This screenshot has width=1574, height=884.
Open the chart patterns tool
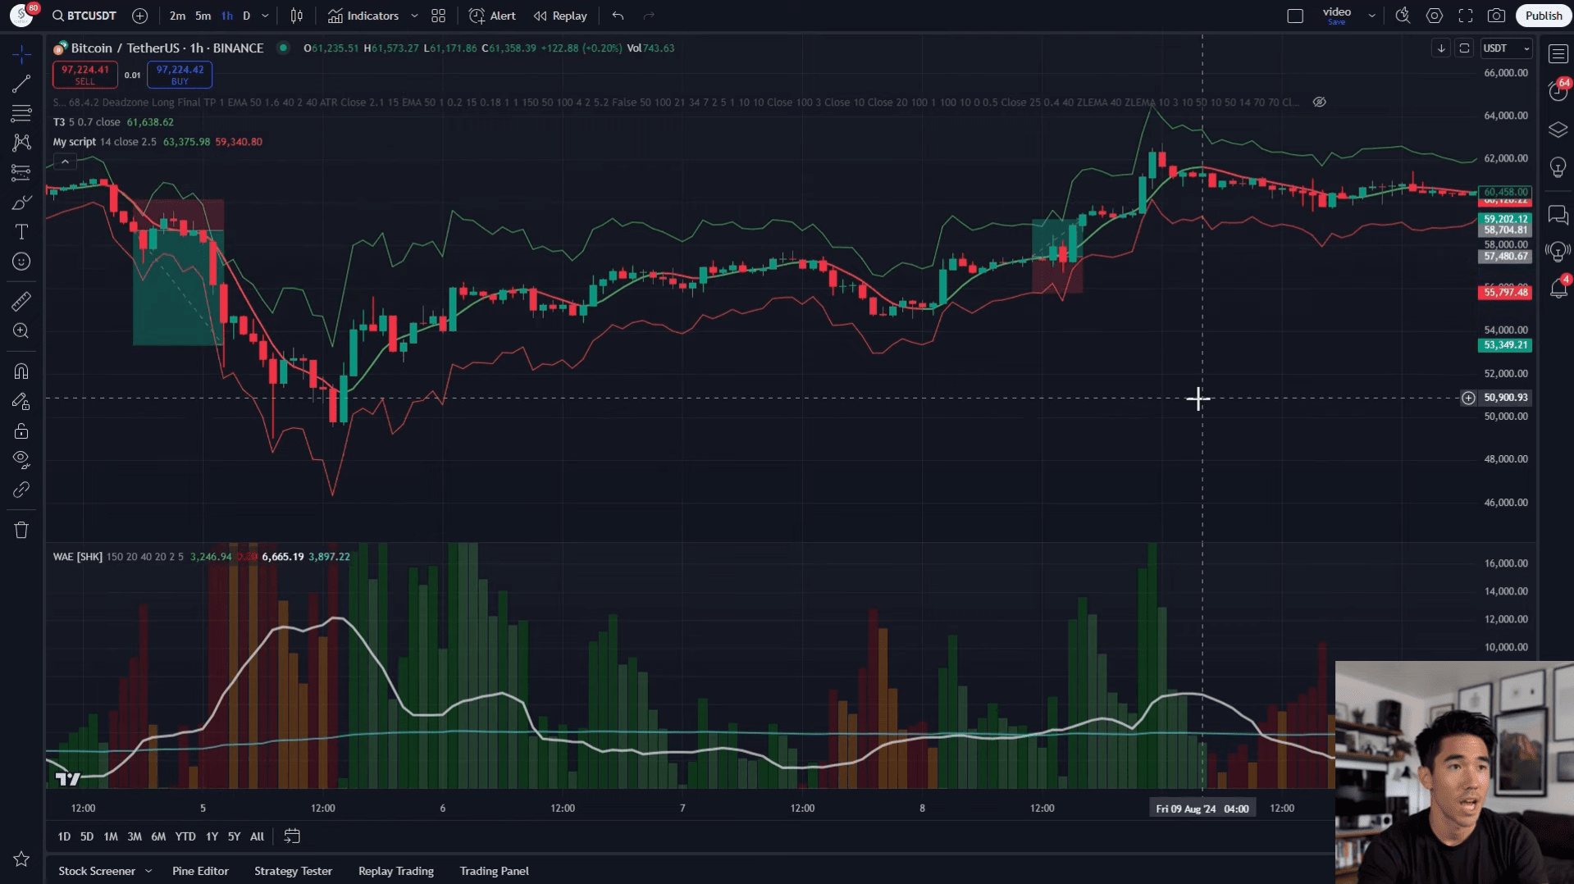21,143
